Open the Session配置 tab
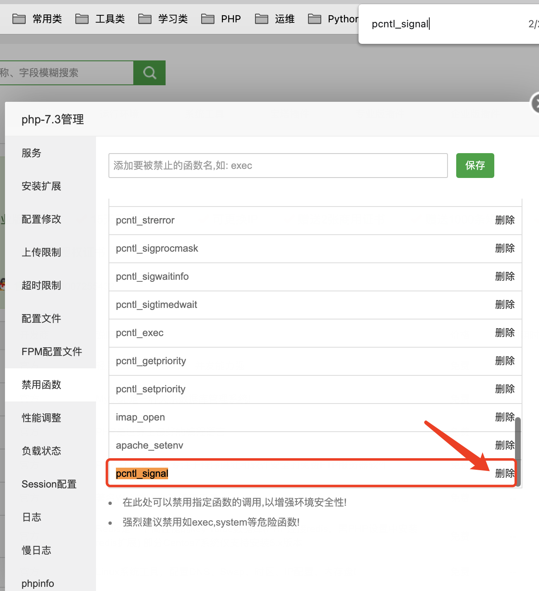539x591 pixels. pyautogui.click(x=51, y=484)
